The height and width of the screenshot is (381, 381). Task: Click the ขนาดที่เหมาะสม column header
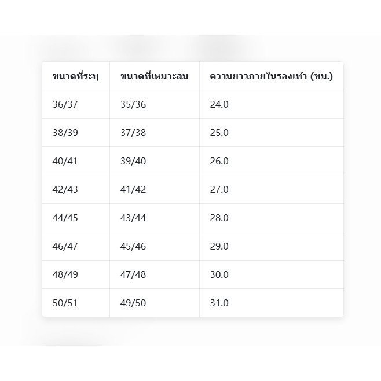pos(155,76)
